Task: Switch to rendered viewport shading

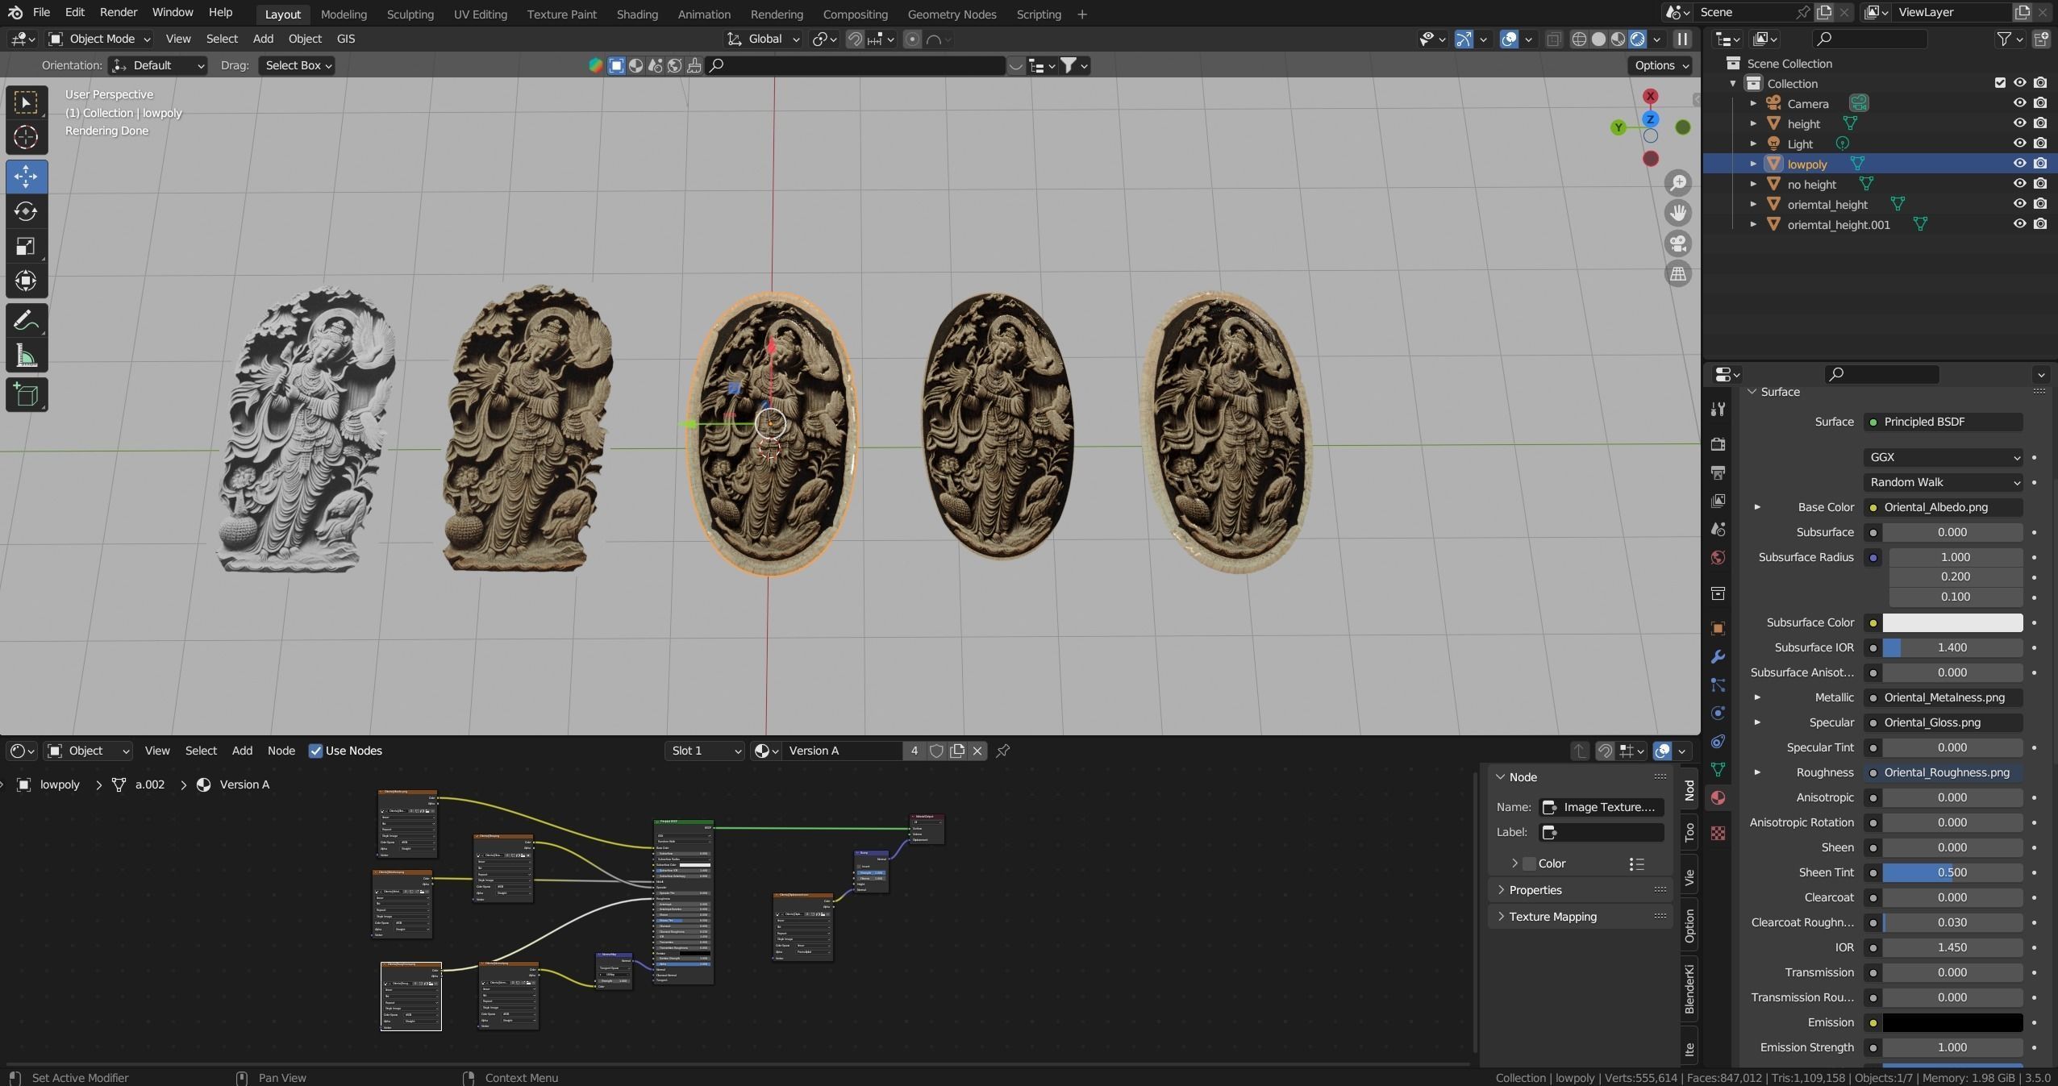Action: 1637,39
